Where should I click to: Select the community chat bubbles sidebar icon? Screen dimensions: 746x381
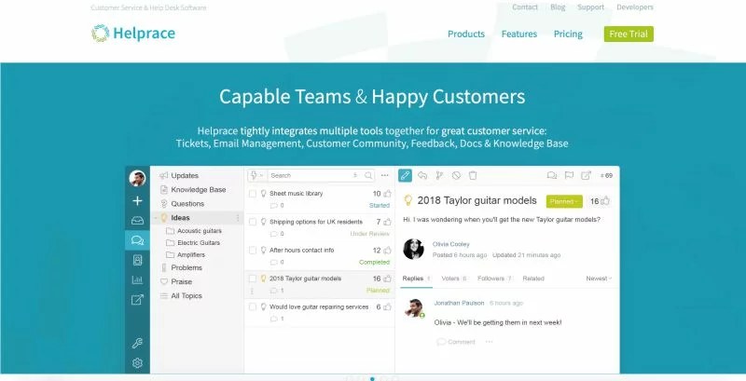pos(137,240)
